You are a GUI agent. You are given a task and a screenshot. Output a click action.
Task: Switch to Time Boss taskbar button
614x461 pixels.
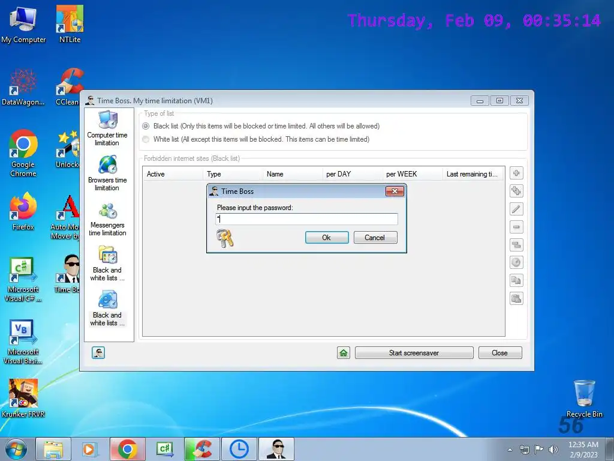(276, 449)
